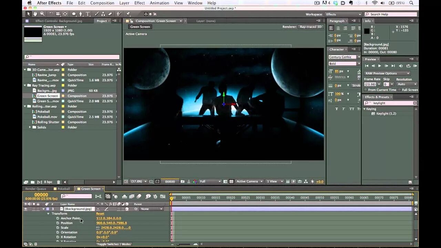Screen dimensions: 441x248
Task: Start RAM preview from Preview panel
Action: pyautogui.click(x=415, y=66)
